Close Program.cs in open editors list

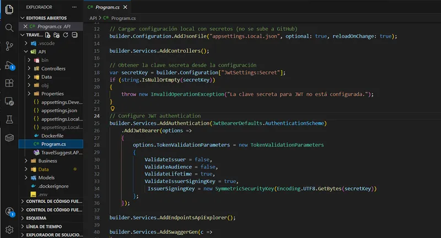coord(25,26)
